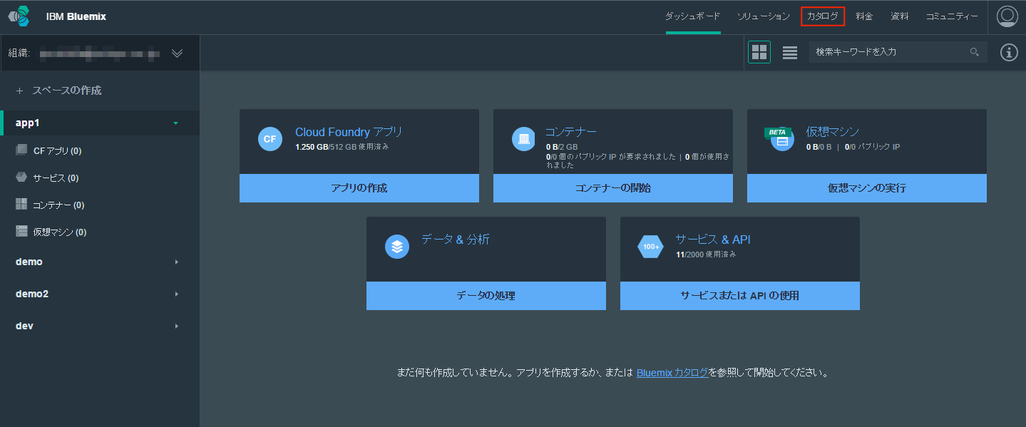Click the 組織 label

point(19,53)
